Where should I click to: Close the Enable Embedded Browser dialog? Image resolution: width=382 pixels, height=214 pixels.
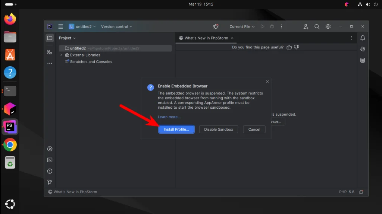tap(267, 82)
